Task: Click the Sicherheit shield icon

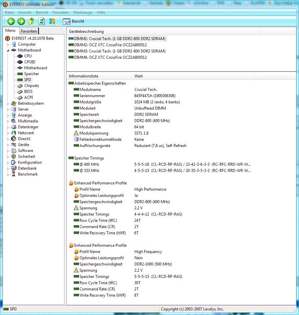Action: click(x=14, y=157)
